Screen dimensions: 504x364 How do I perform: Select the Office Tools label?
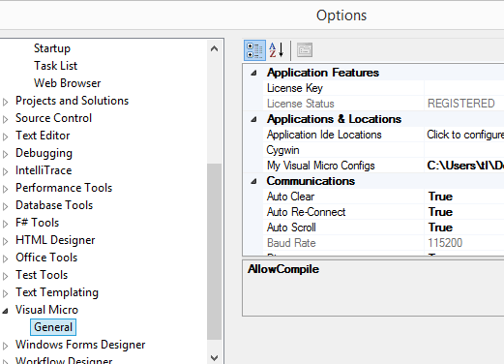pyautogui.click(x=46, y=258)
